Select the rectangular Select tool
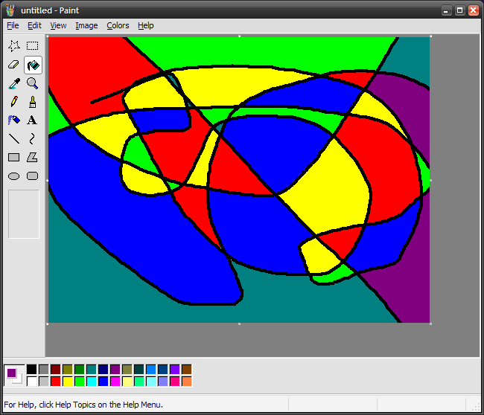 [33, 46]
